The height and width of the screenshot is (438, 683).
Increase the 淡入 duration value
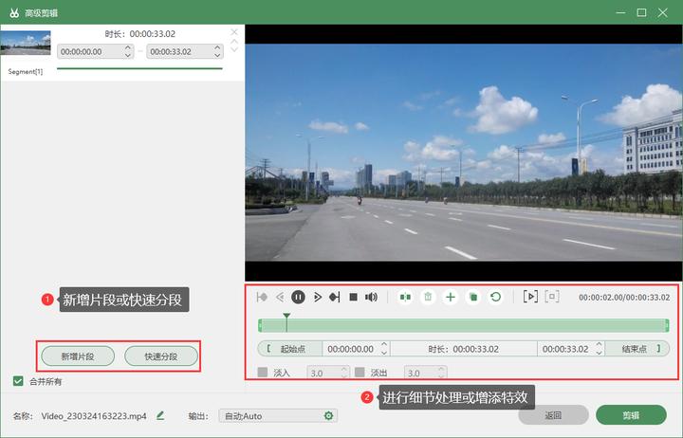point(344,369)
